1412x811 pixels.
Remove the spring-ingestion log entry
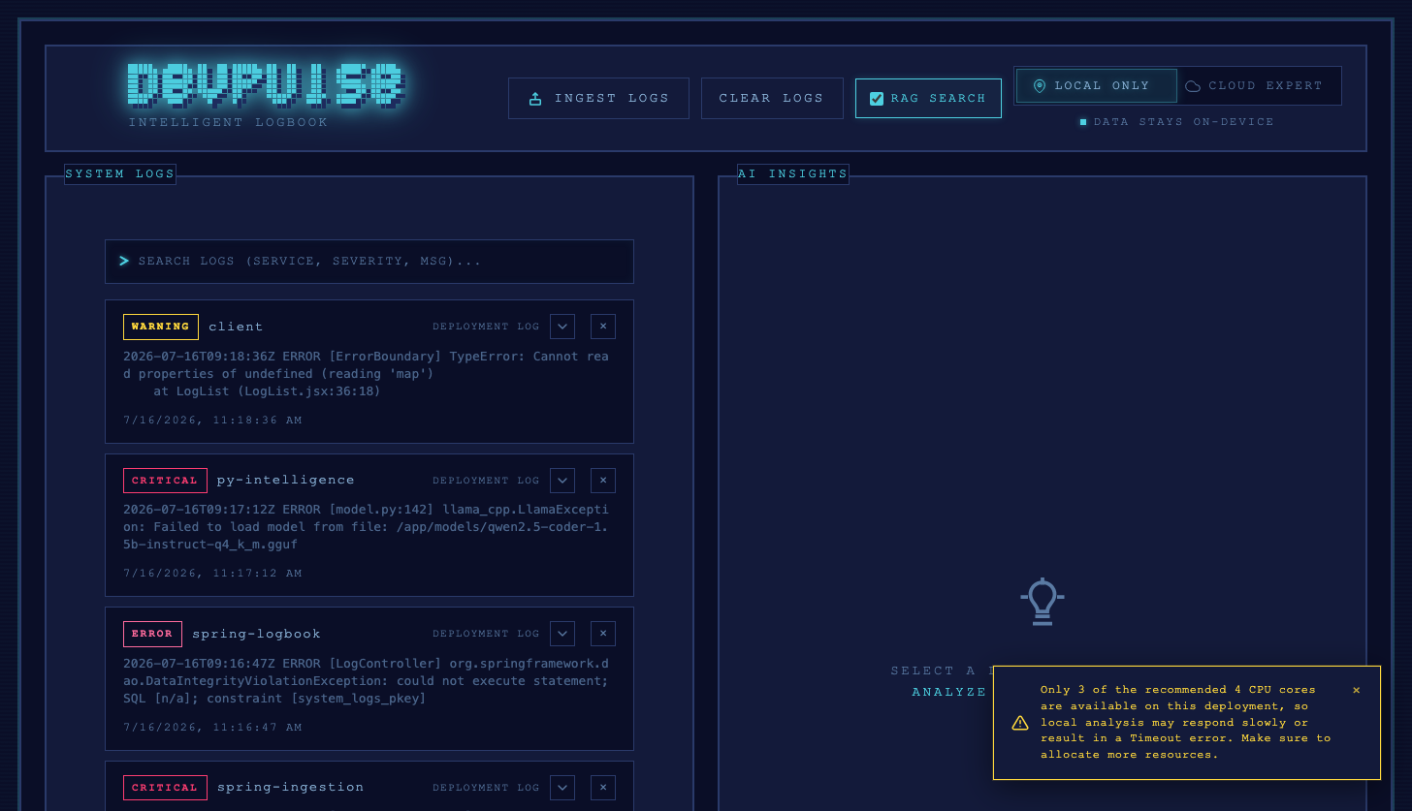(x=603, y=788)
